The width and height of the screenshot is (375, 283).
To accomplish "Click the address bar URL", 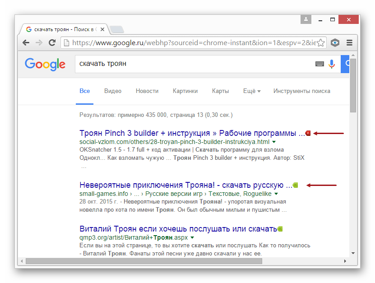I will (x=194, y=43).
